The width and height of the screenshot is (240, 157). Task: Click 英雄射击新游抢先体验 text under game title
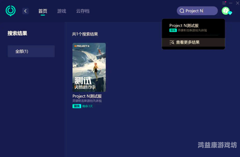click(x=87, y=101)
